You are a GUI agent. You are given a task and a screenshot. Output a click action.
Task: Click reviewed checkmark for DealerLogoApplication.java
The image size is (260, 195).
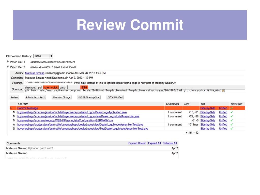(x=232, y=112)
